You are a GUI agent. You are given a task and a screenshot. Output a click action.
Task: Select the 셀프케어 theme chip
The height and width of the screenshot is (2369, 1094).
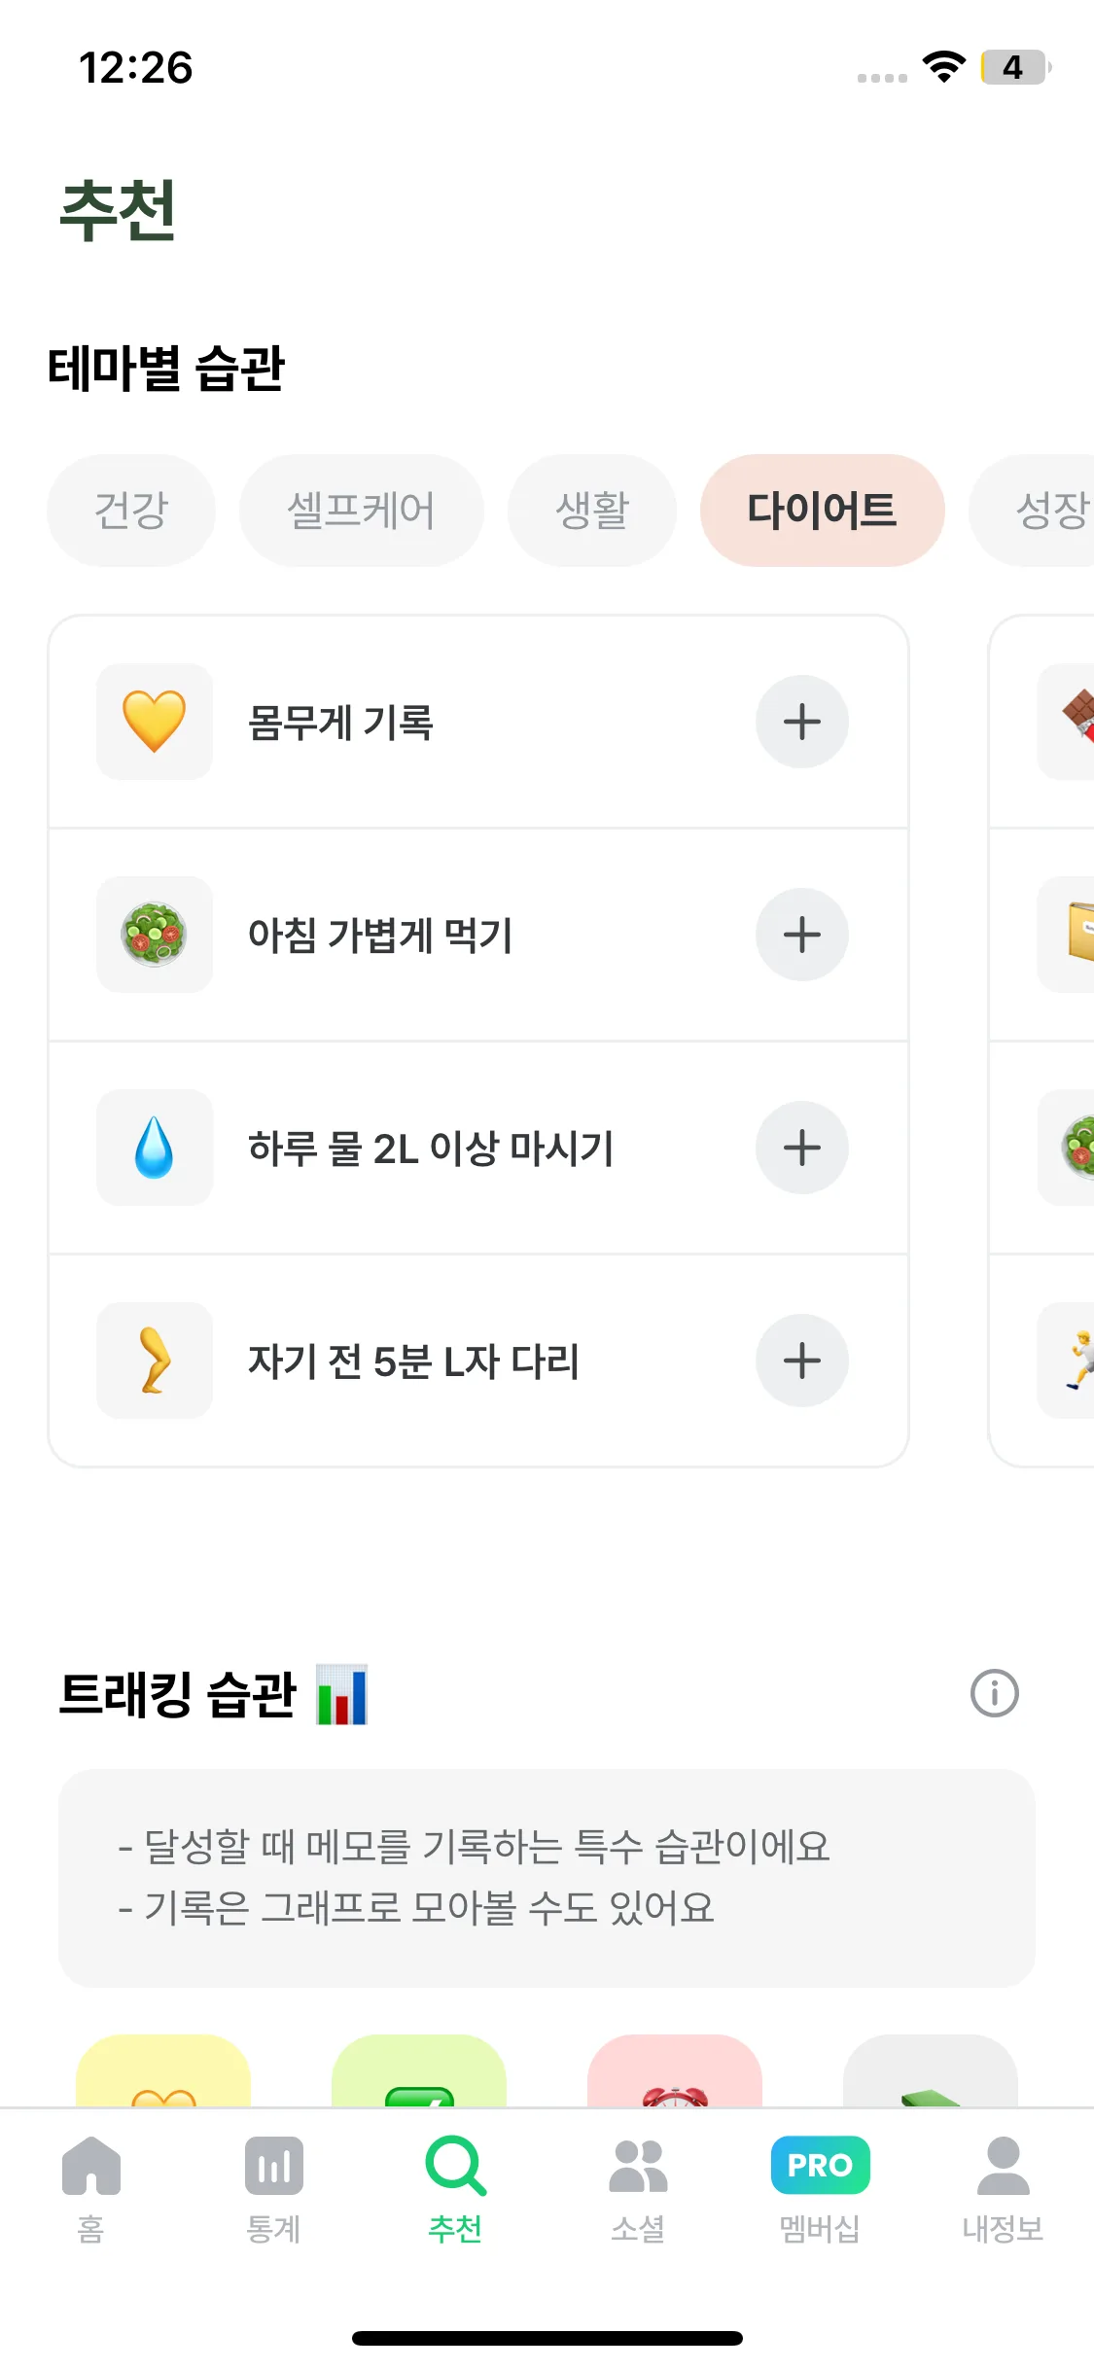pos(361,511)
